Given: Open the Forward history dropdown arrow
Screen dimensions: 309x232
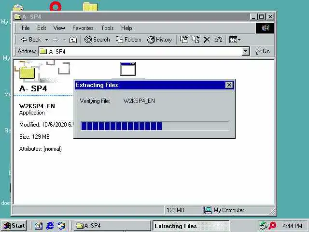Looking at the screenshot, I should coord(64,40).
